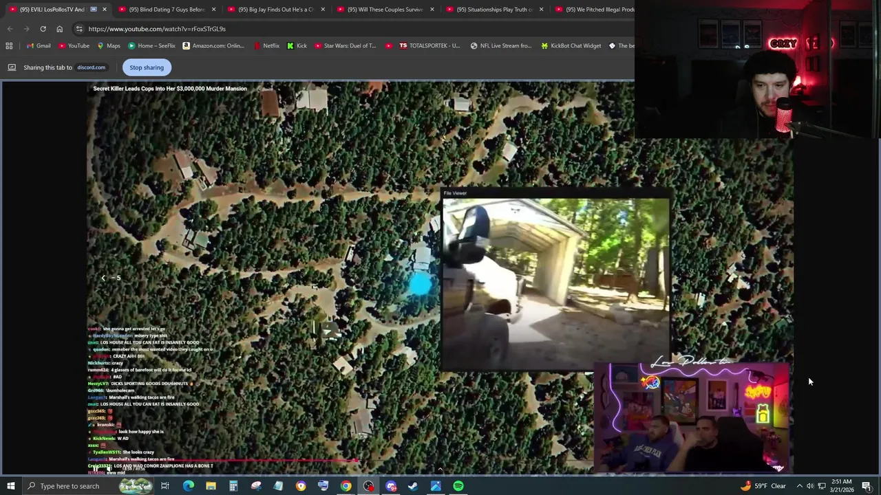Open the Kick bookmark

coord(297,46)
